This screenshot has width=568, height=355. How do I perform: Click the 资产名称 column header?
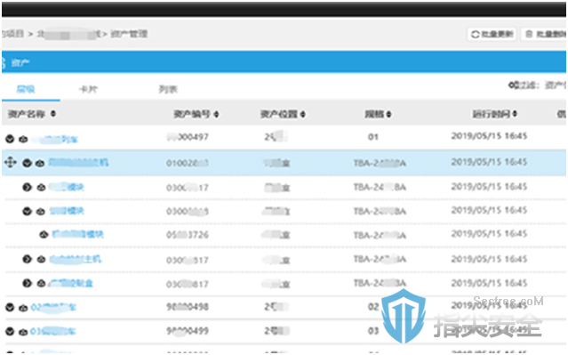[x=27, y=114]
